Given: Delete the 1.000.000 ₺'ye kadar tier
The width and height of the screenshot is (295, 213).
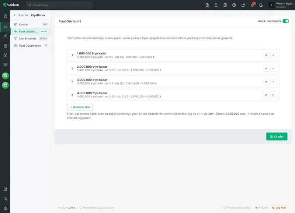Looking at the screenshot, I should tap(273, 55).
